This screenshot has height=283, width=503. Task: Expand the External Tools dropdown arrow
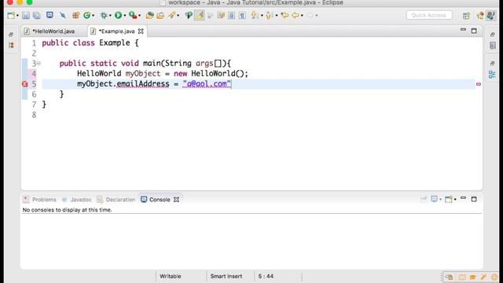click(139, 16)
